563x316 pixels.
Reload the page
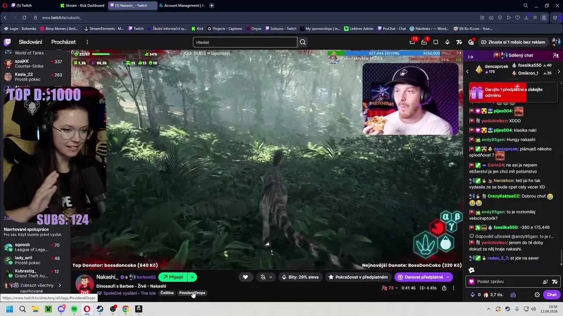24,18
